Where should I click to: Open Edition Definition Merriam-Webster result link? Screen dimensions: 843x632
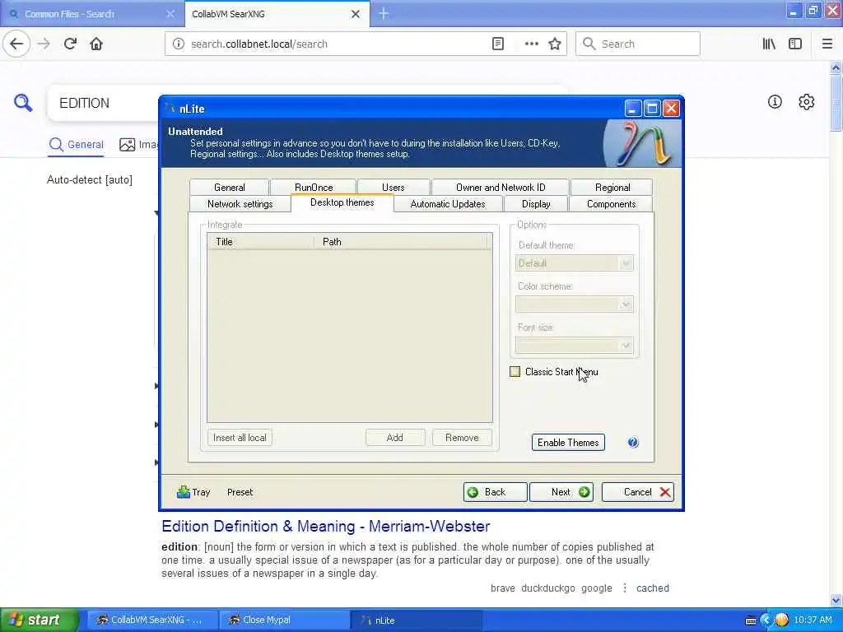coord(326,526)
